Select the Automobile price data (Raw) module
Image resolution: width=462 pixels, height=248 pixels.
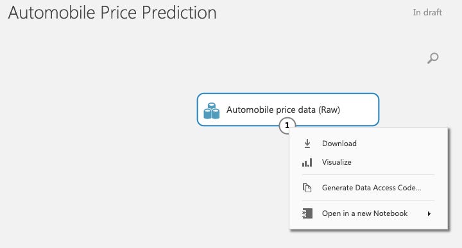(x=288, y=110)
